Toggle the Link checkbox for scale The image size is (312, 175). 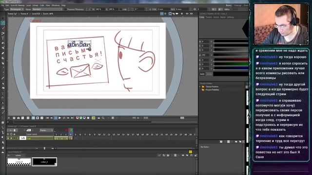pyautogui.click(x=120, y=9)
